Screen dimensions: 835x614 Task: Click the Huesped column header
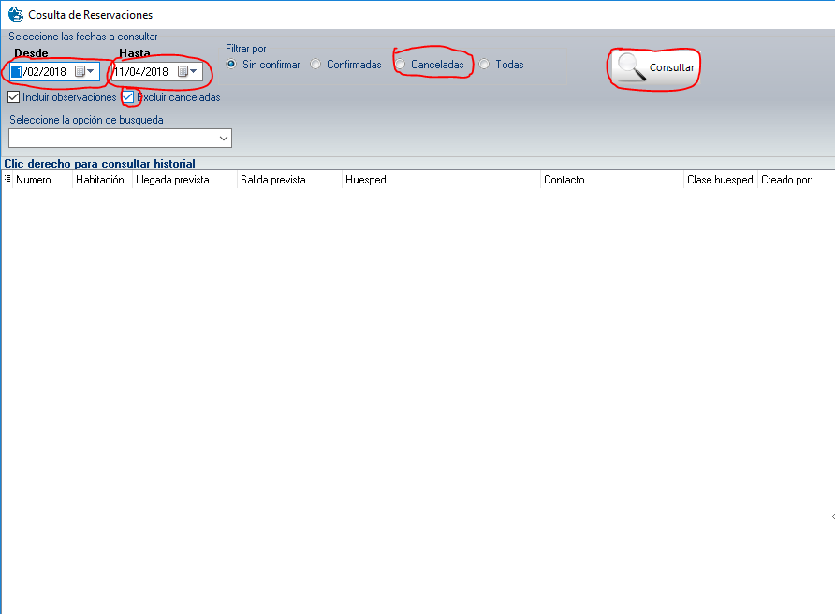365,180
